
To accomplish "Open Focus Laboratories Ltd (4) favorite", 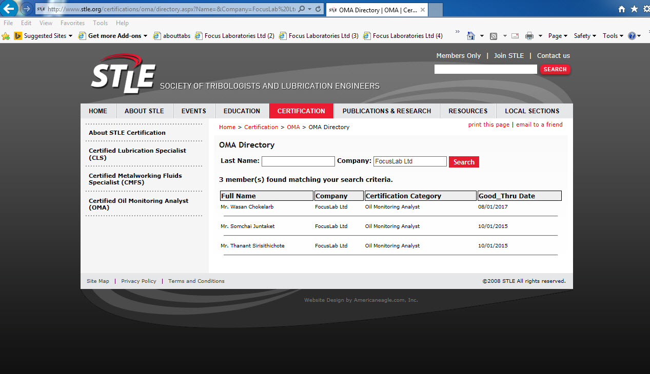I will [x=403, y=36].
